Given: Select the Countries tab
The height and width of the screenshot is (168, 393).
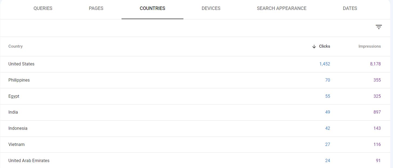Looking at the screenshot, I should coord(152,8).
